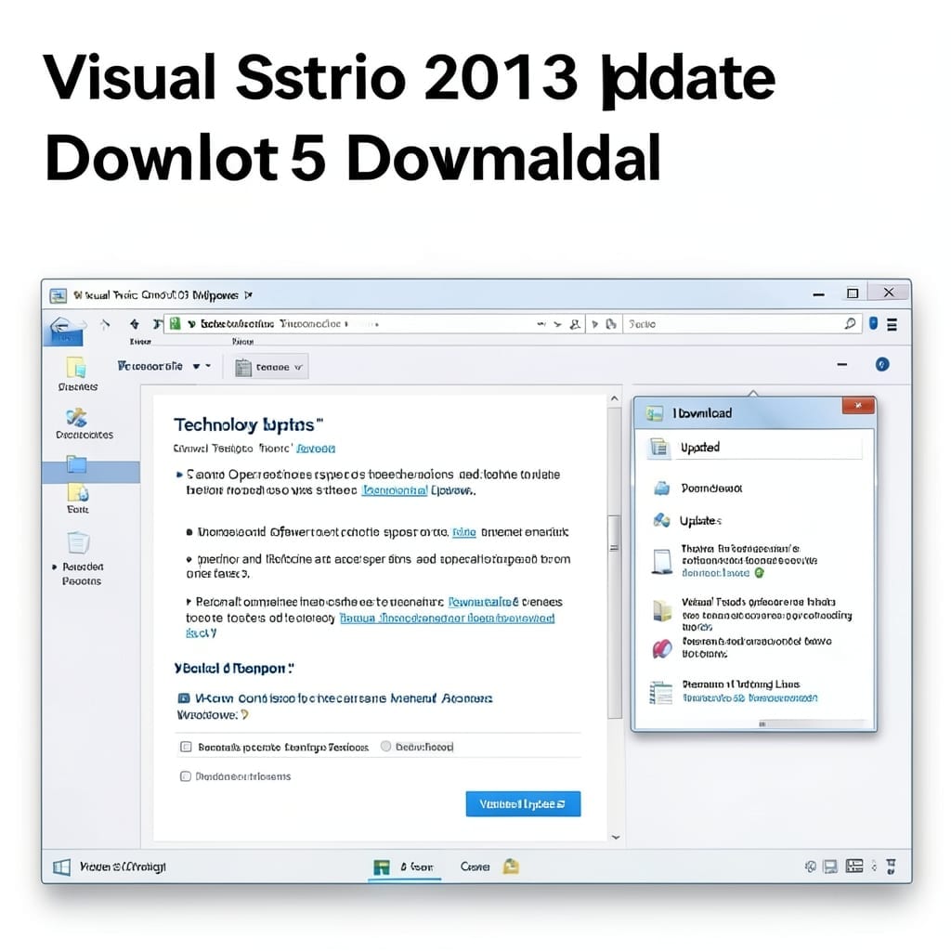This screenshot has height=951, width=951.
Task: Click the calendar icon on the toolbar dropdown button
Action: pos(243,367)
